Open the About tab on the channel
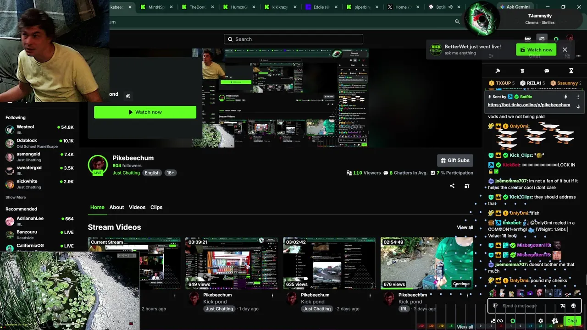 tap(116, 207)
